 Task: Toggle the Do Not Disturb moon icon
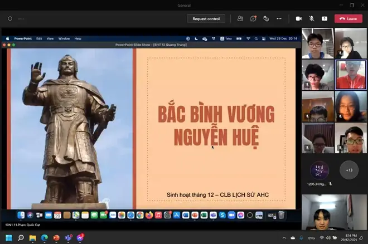pos(196,38)
